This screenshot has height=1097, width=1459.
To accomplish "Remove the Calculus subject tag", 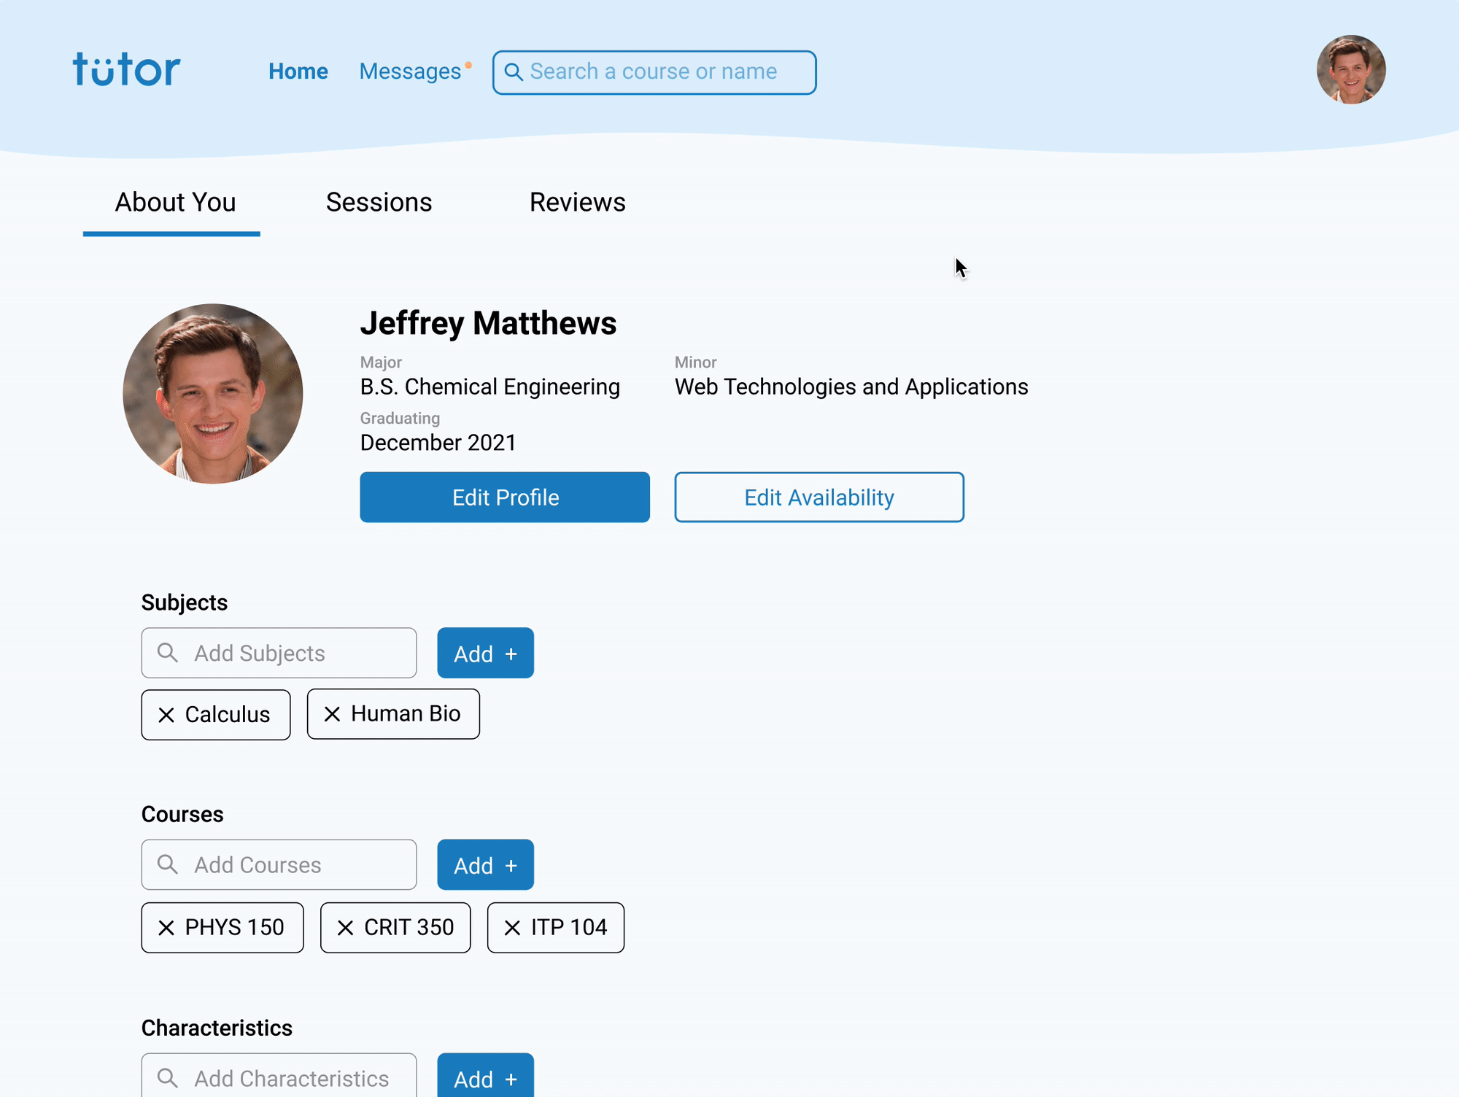I will pyautogui.click(x=166, y=715).
